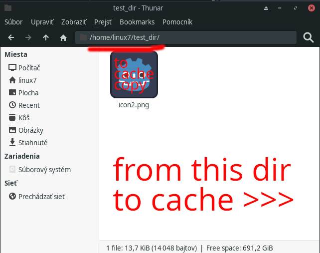Minimize the Thunar window
320x253 pixels.
click(x=280, y=8)
